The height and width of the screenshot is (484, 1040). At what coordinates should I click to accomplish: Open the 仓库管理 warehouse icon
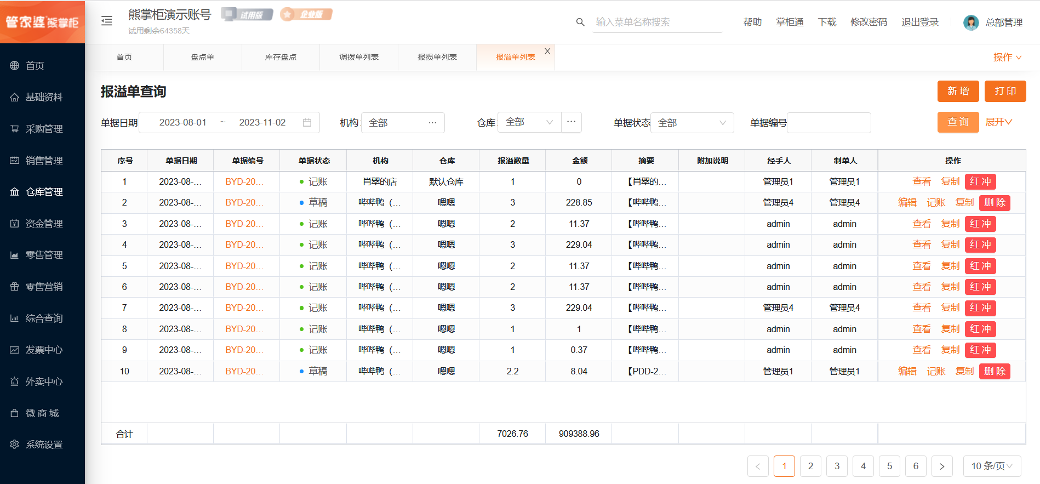tap(15, 192)
